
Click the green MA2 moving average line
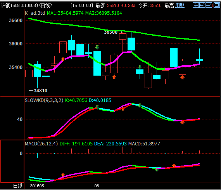tap(98, 29)
